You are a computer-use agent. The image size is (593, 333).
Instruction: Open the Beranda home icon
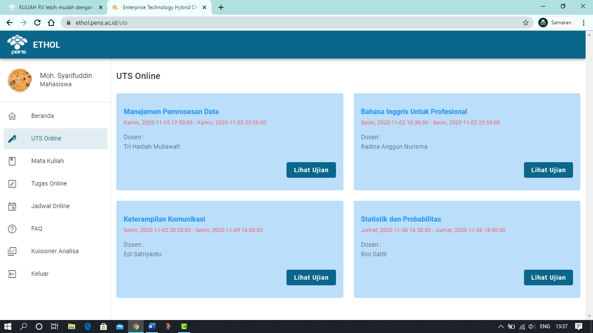click(x=13, y=116)
